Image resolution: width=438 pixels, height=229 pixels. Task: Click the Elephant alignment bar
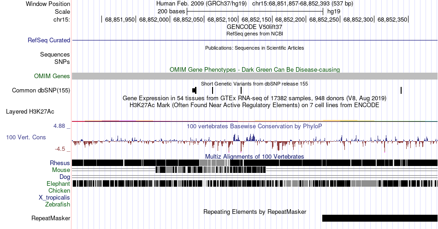pos(255,183)
